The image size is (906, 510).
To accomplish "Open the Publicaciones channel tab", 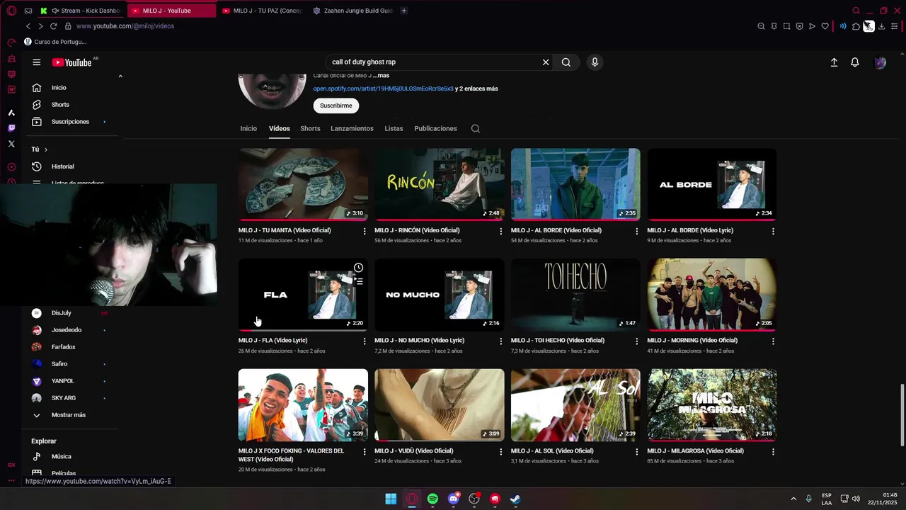I will click(x=435, y=129).
